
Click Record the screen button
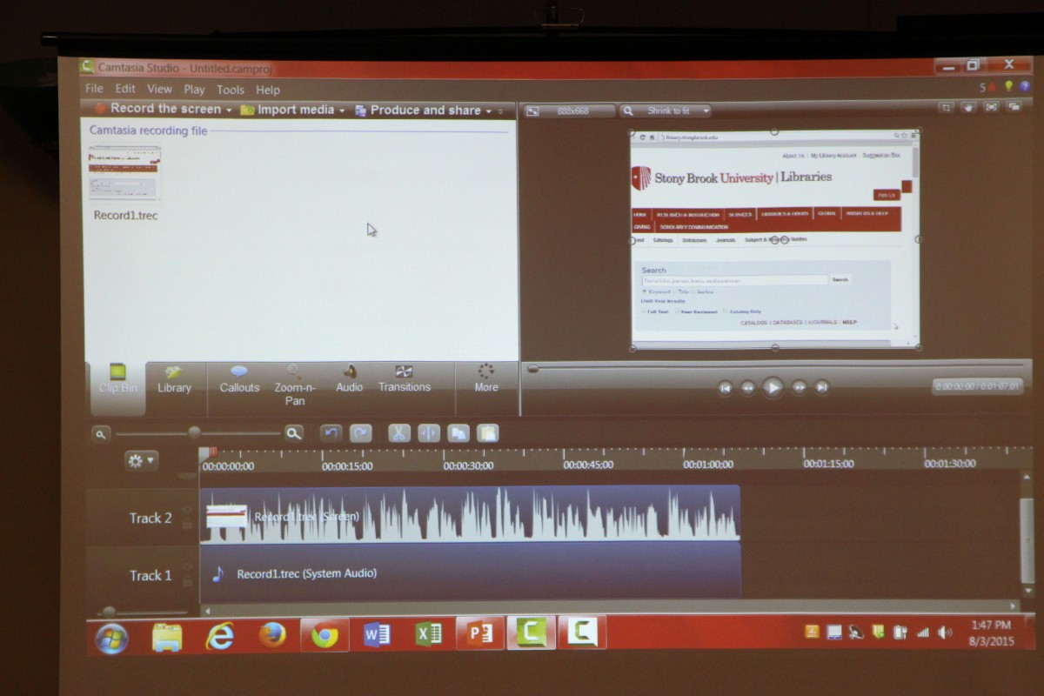[157, 109]
